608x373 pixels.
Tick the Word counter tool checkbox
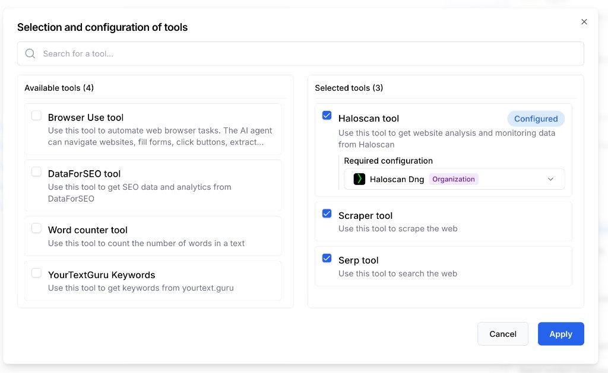[36, 228]
